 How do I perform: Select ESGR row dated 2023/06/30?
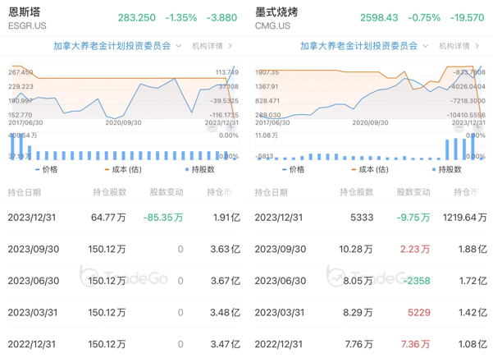tap(124, 281)
